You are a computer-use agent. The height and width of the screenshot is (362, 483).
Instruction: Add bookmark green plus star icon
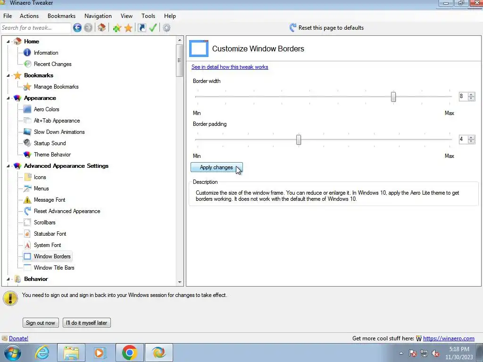117,28
